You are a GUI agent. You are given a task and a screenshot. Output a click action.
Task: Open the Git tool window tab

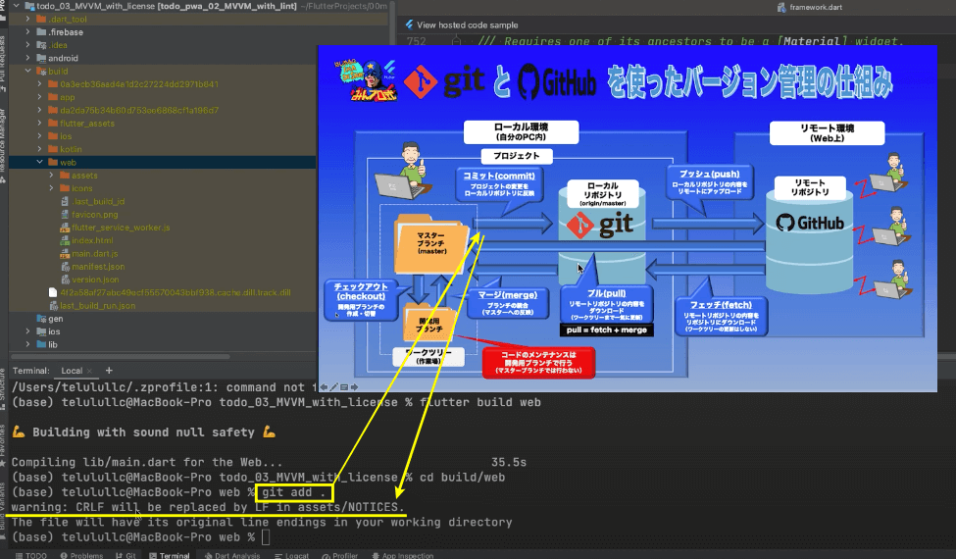[x=125, y=555]
